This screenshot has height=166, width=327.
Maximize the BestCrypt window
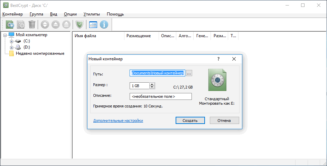(302, 6)
